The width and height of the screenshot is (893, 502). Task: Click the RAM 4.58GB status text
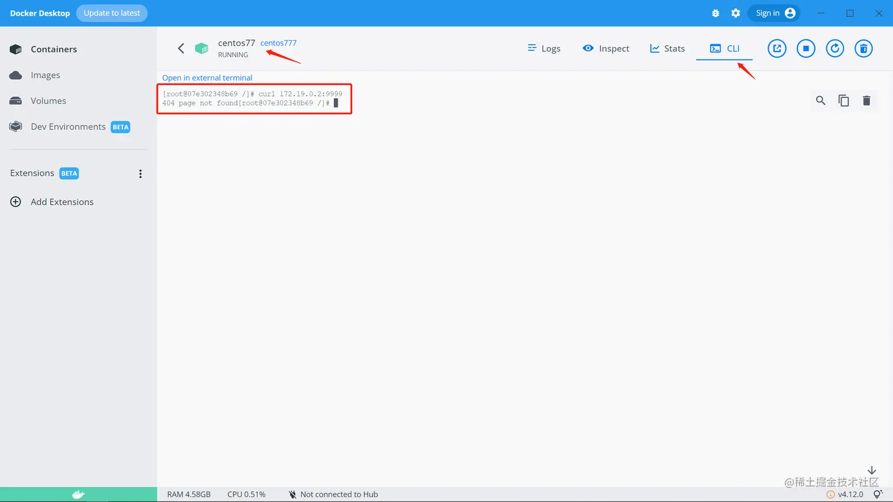[189, 494]
